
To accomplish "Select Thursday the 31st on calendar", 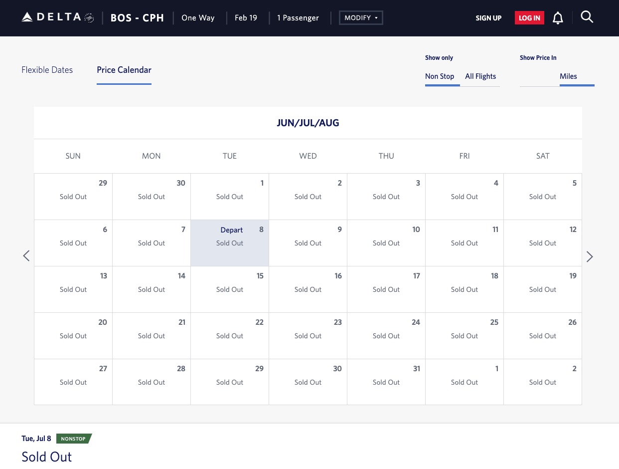I will click(x=386, y=382).
